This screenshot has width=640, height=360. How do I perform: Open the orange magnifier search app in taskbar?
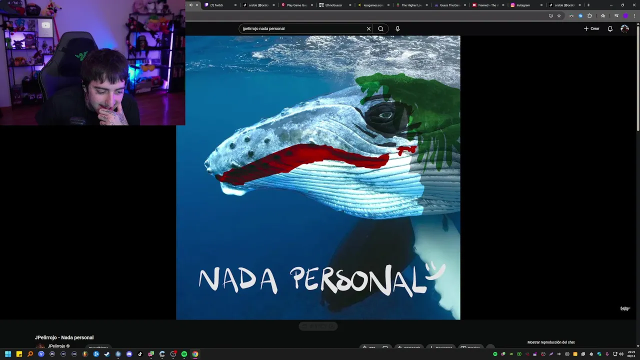(30, 354)
